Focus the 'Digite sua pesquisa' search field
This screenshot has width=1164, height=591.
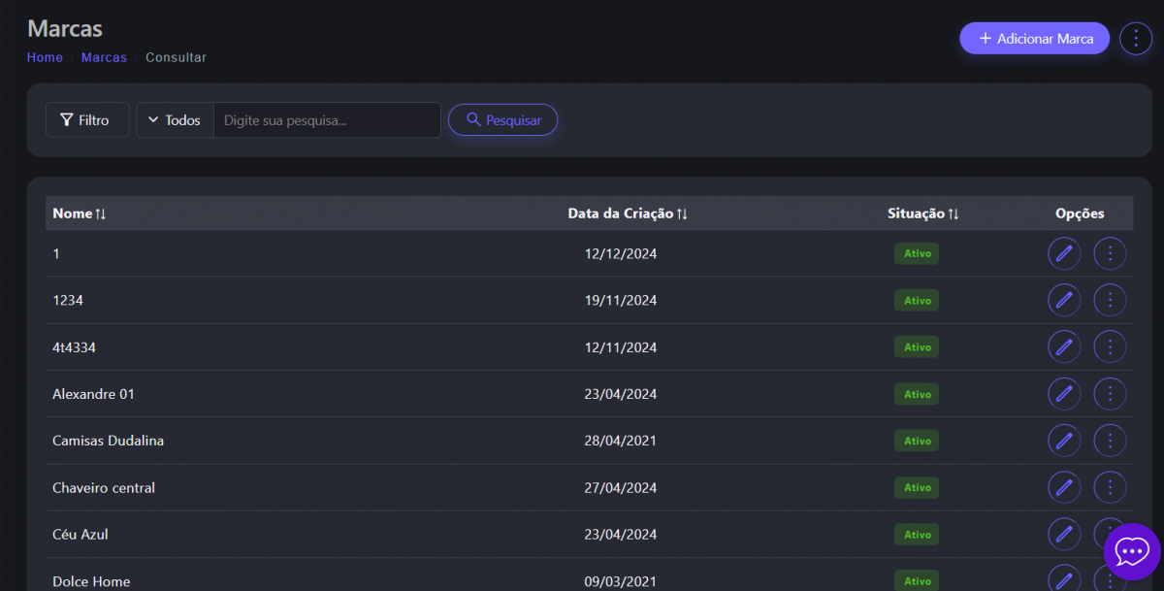pos(327,120)
